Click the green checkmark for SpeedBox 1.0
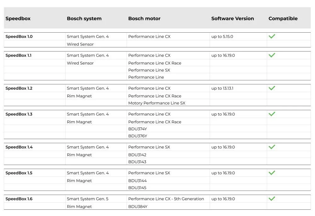 click(x=272, y=36)
